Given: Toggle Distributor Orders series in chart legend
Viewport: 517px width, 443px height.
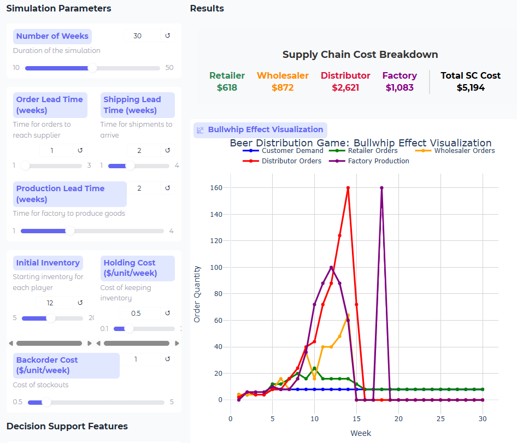Looking at the screenshot, I should (x=282, y=161).
